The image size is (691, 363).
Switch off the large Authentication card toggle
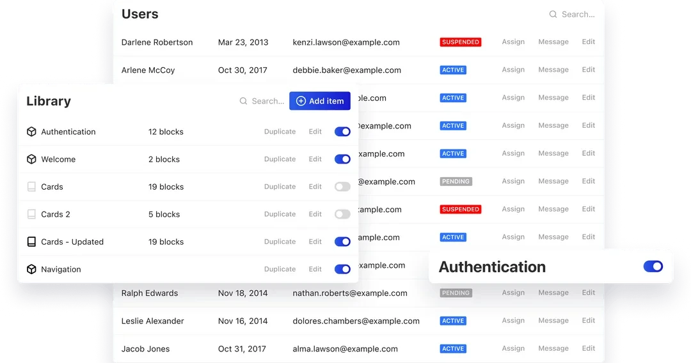pyautogui.click(x=653, y=266)
